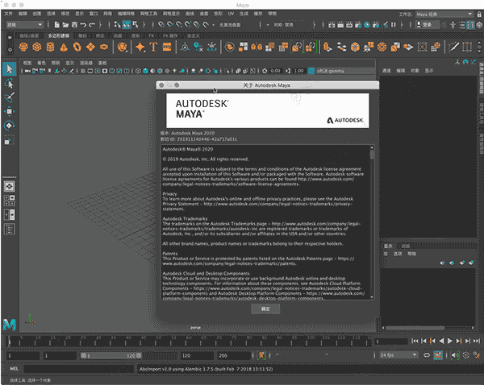
Task: Create a polygon cone from shelf
Action: [64, 47]
